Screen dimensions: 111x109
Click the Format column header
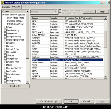(x=40, y=18)
